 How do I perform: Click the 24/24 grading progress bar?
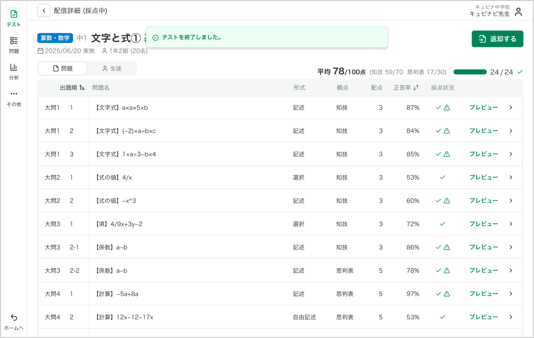pyautogui.click(x=470, y=72)
